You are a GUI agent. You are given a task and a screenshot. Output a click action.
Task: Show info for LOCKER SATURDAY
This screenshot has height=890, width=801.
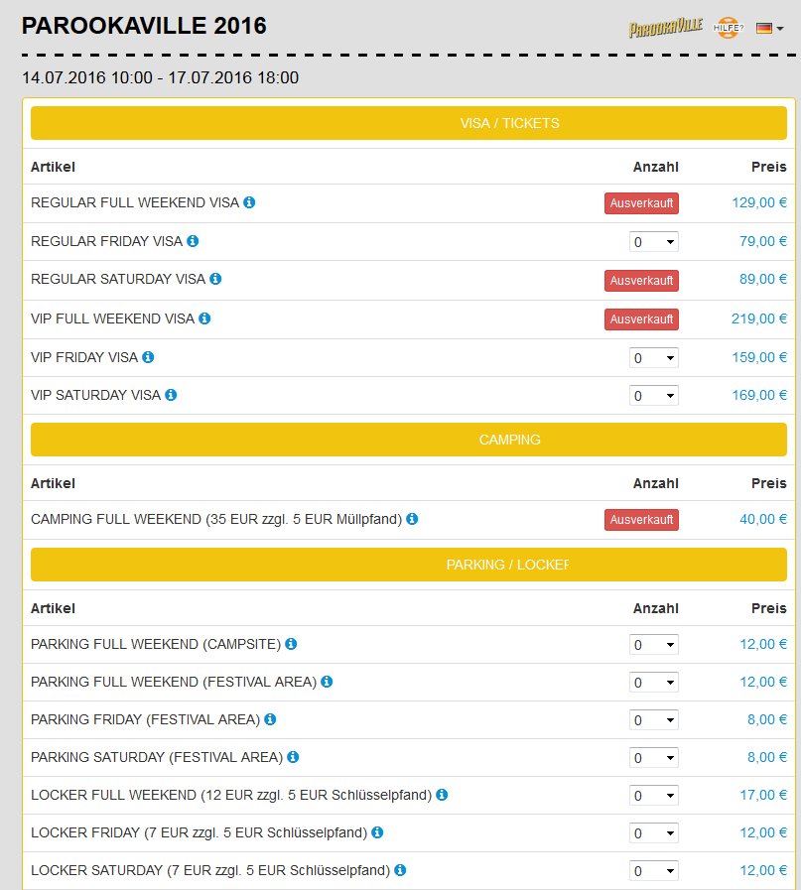tap(400, 870)
